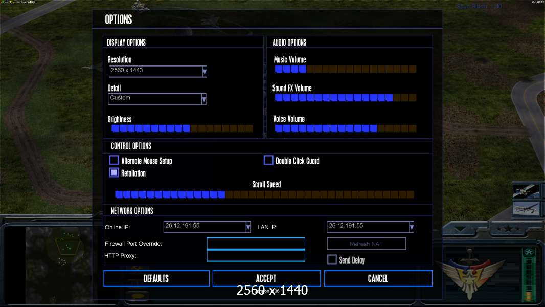This screenshot has width=545, height=307.
Task: Click the Custom detail combo box
Action: pos(157,99)
